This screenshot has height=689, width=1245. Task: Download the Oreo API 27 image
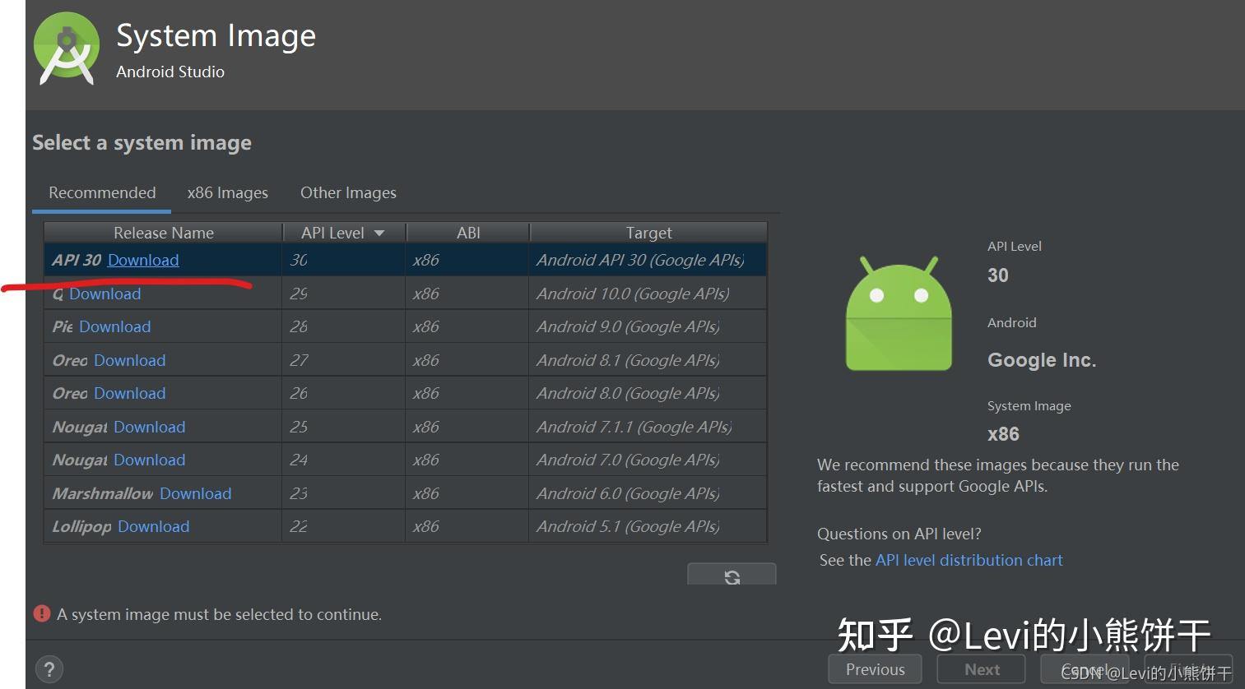129,360
